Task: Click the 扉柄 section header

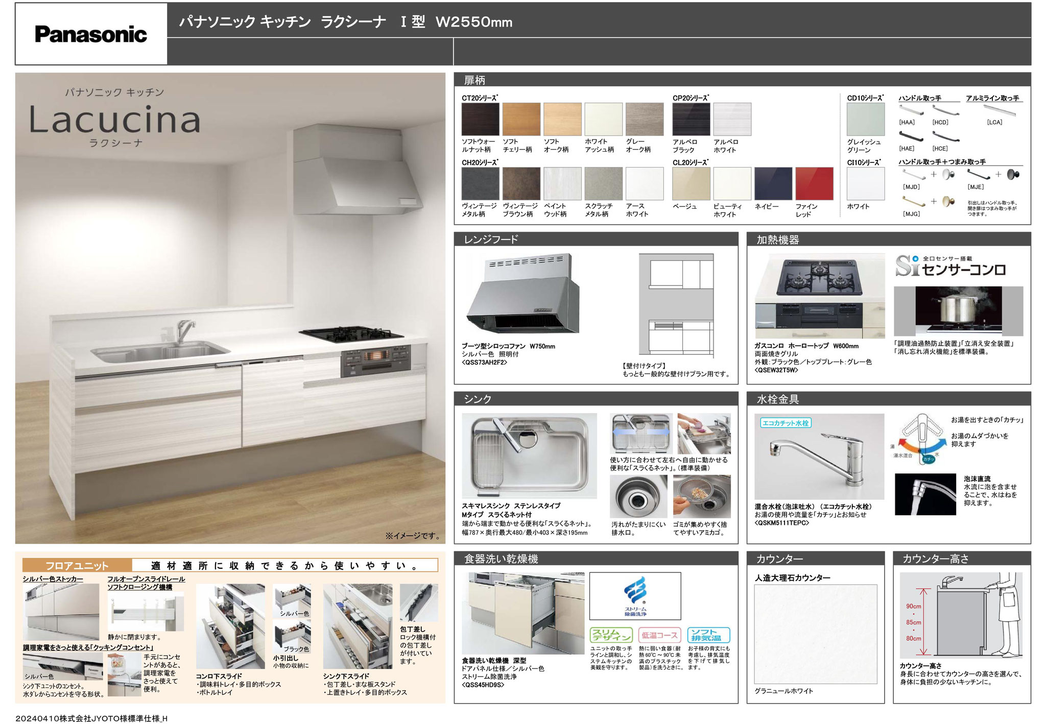Action: point(742,80)
